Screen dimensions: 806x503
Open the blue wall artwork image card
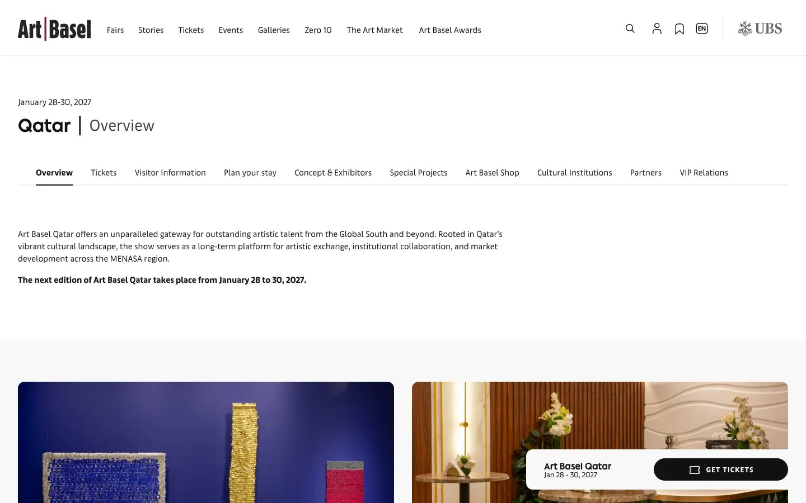206,442
